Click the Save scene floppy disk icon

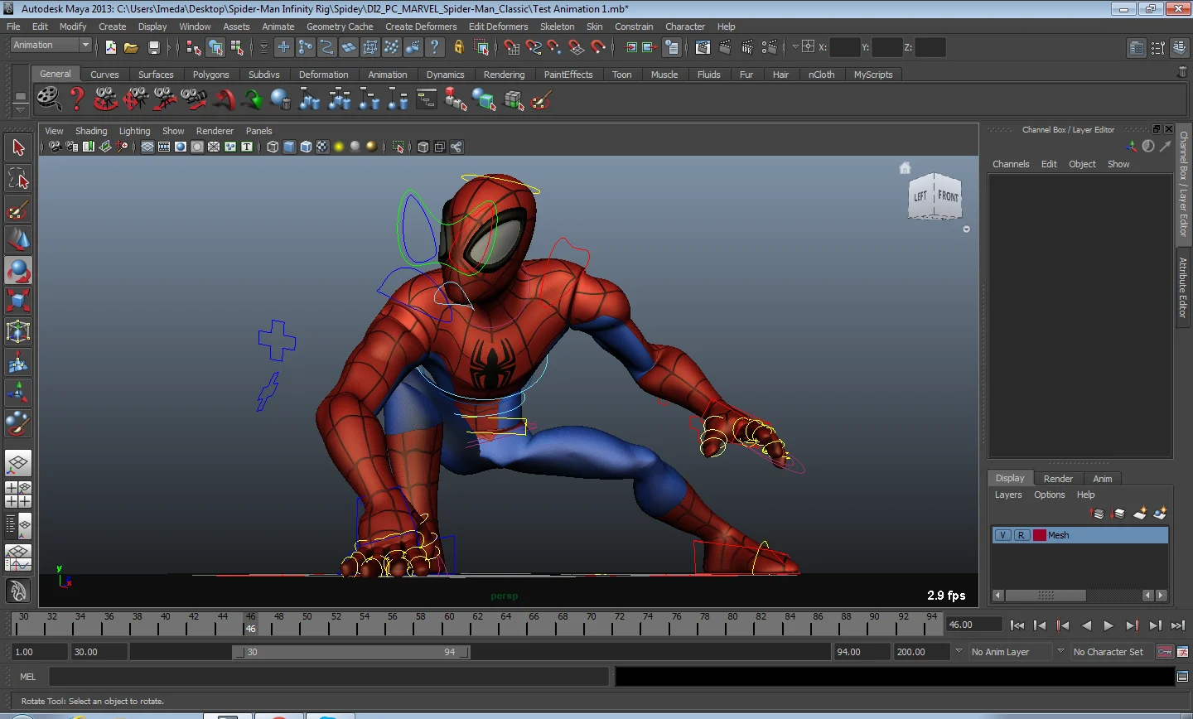tap(153, 48)
